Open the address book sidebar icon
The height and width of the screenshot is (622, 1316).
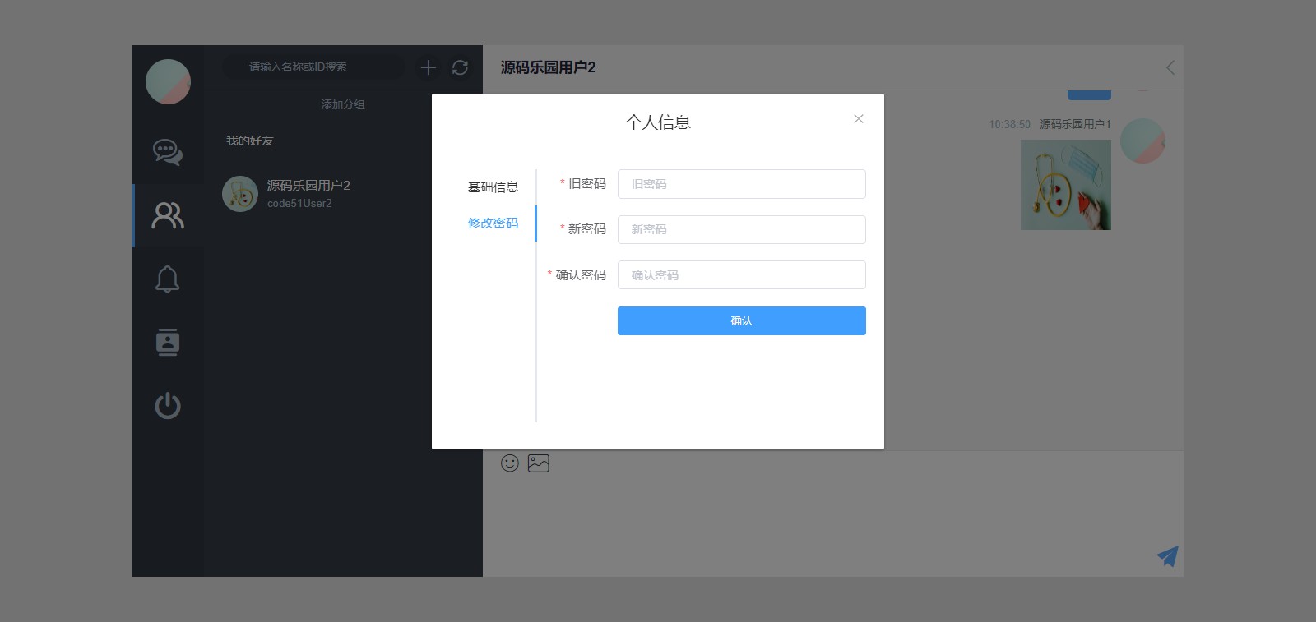[x=168, y=342]
